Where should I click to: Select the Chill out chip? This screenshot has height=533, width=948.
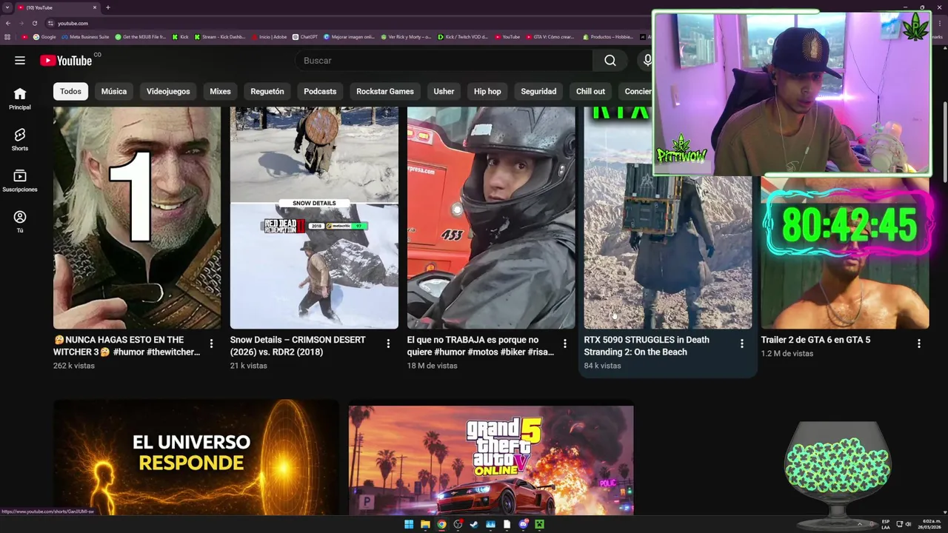click(590, 91)
